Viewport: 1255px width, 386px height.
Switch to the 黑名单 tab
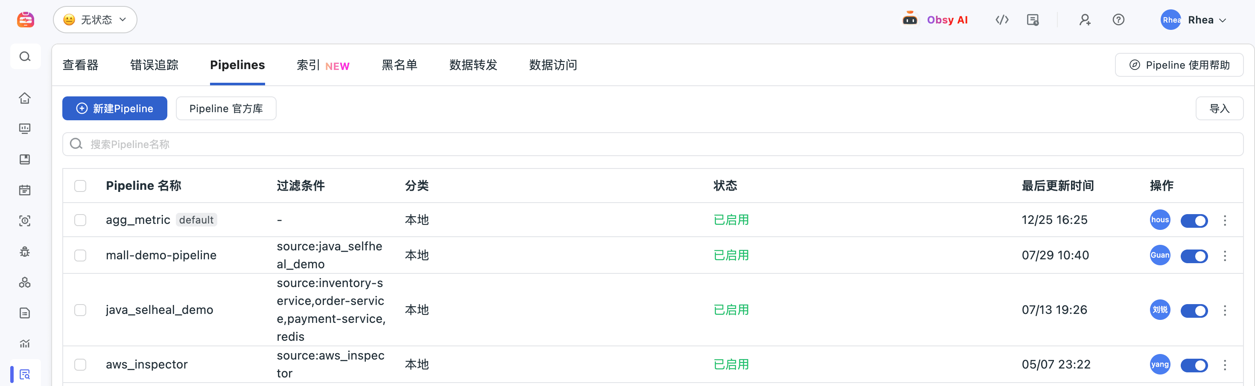tap(399, 65)
